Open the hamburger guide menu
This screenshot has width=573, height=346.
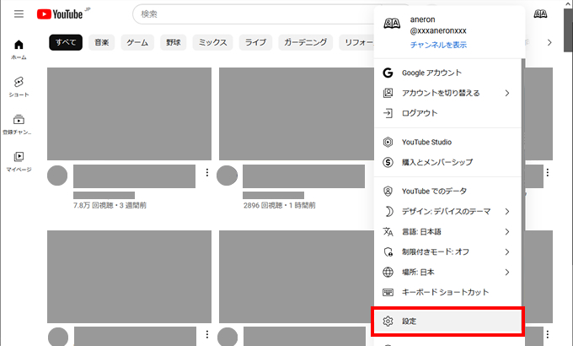pyautogui.click(x=19, y=14)
